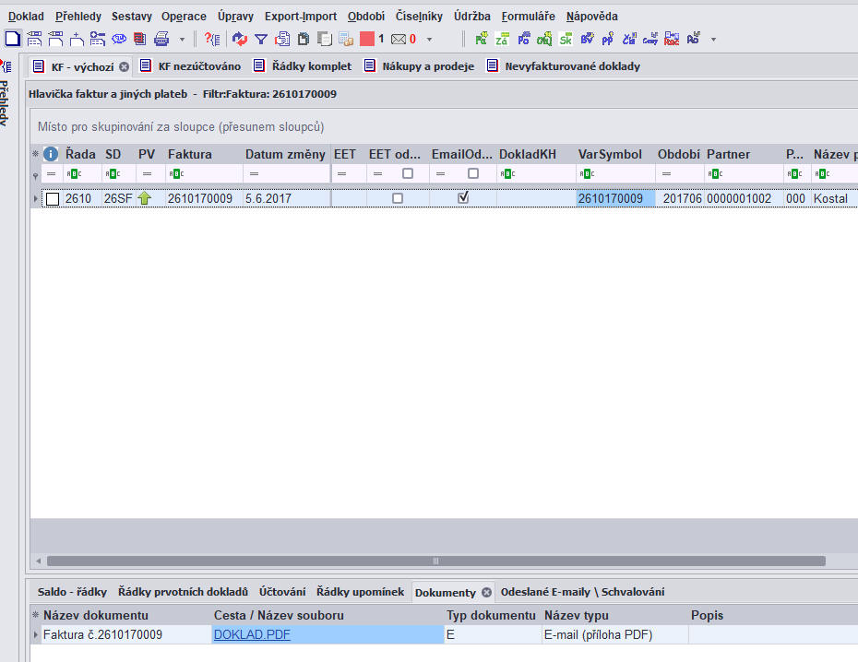Open the Nápověda menu

click(592, 17)
